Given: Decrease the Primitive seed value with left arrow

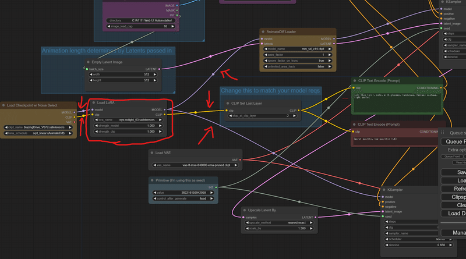Looking at the screenshot, I should click(155, 193).
